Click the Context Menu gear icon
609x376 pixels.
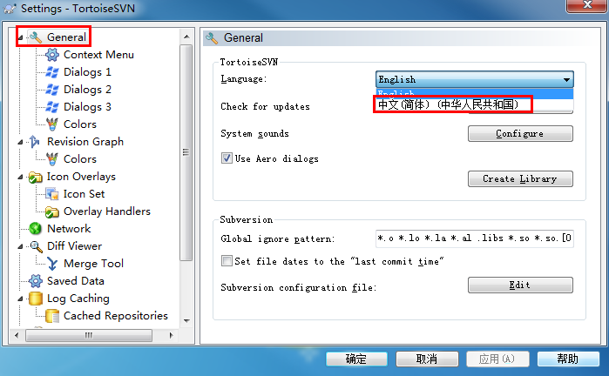pyautogui.click(x=52, y=55)
